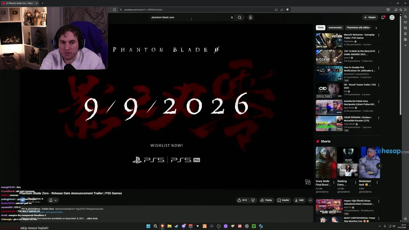Click the Kaydet save button
The image size is (409, 230).
[x=283, y=200]
